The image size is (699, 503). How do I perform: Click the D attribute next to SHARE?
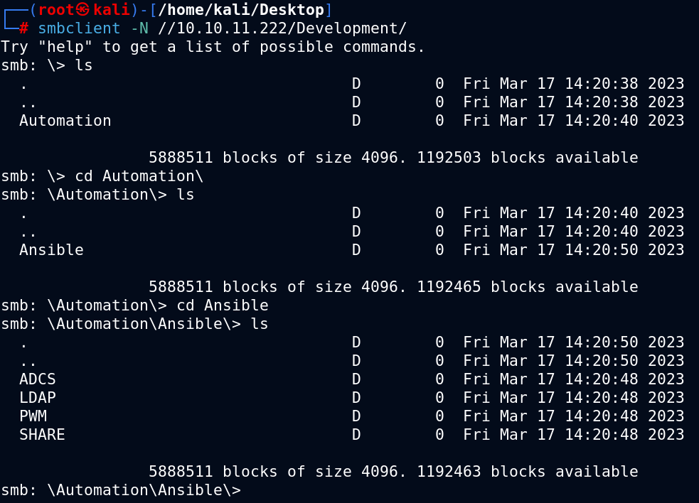(356, 434)
